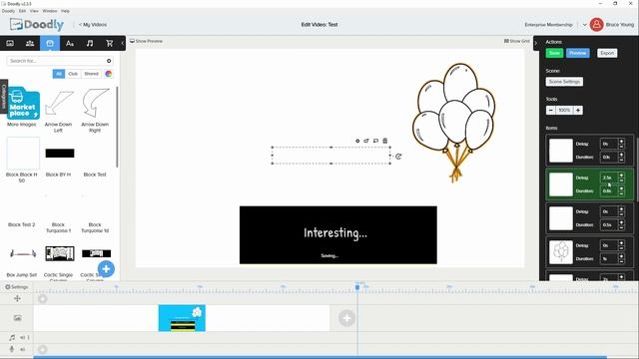Screen dimensions: 639x359
Task: Increase duration on selected green item
Action: pos(621,188)
